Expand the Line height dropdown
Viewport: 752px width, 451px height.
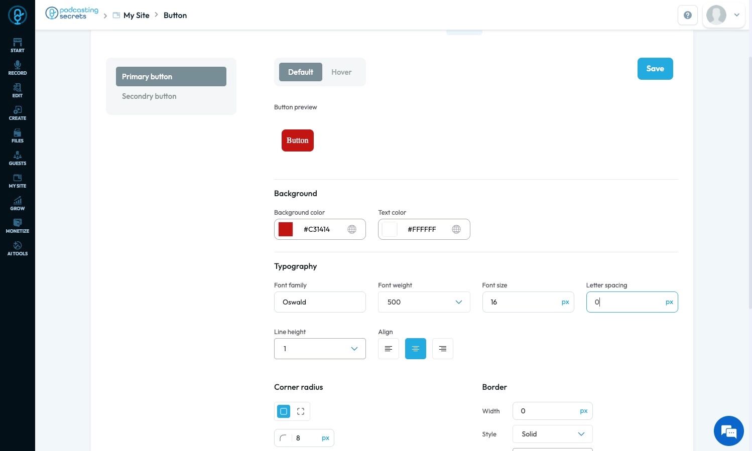click(x=320, y=349)
